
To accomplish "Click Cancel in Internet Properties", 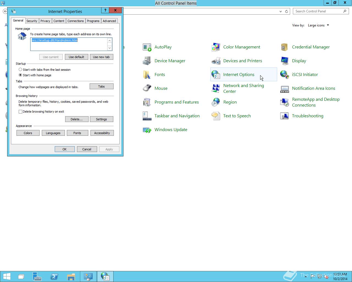I will (87, 149).
